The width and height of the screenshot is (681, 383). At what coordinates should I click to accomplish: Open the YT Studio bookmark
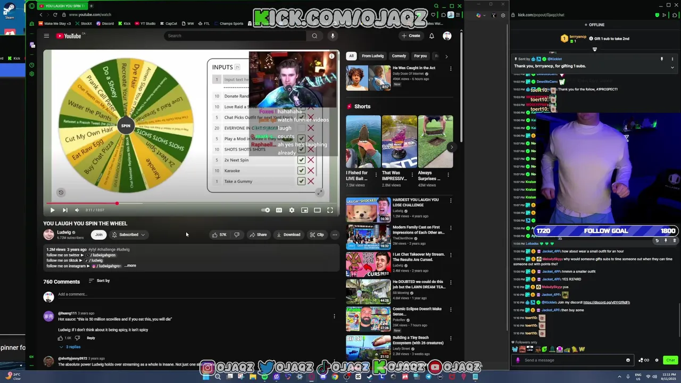145,23
